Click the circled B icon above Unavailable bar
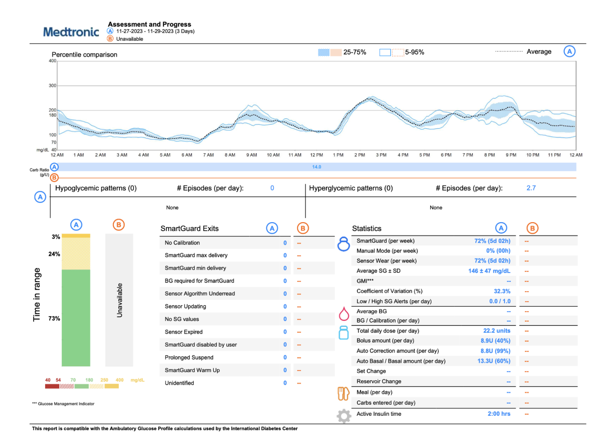 119,225
